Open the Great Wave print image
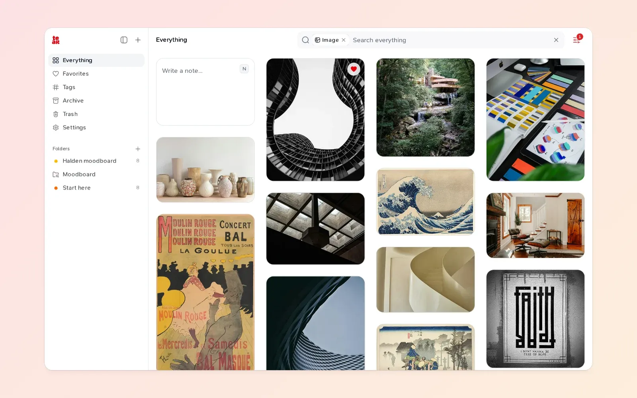The width and height of the screenshot is (637, 398). point(425,202)
